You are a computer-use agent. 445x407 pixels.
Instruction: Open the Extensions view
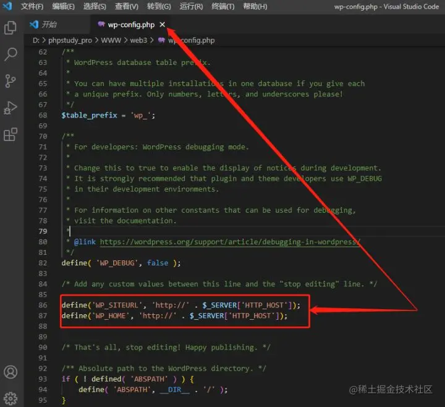[x=11, y=134]
